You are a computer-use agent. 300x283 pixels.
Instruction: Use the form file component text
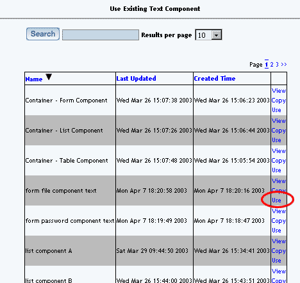276,200
